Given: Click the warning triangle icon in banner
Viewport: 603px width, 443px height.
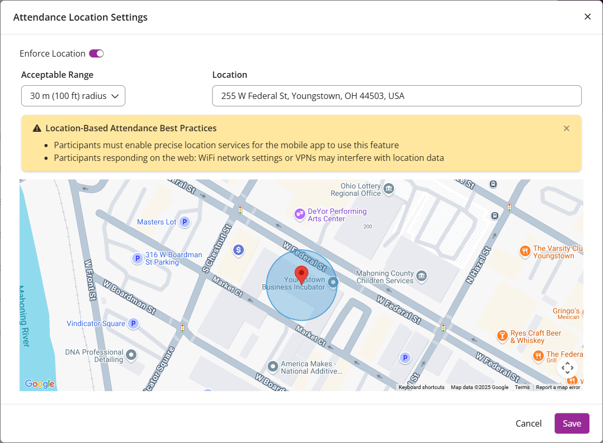Looking at the screenshot, I should pyautogui.click(x=37, y=128).
